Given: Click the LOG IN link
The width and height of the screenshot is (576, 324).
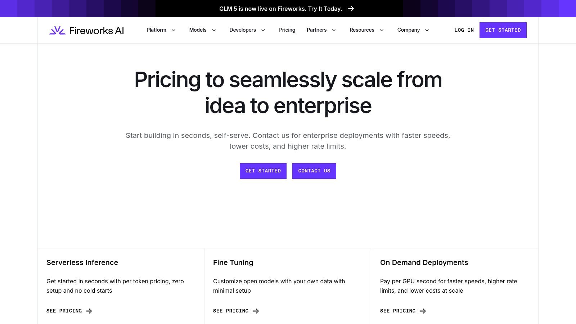Looking at the screenshot, I should click(464, 30).
